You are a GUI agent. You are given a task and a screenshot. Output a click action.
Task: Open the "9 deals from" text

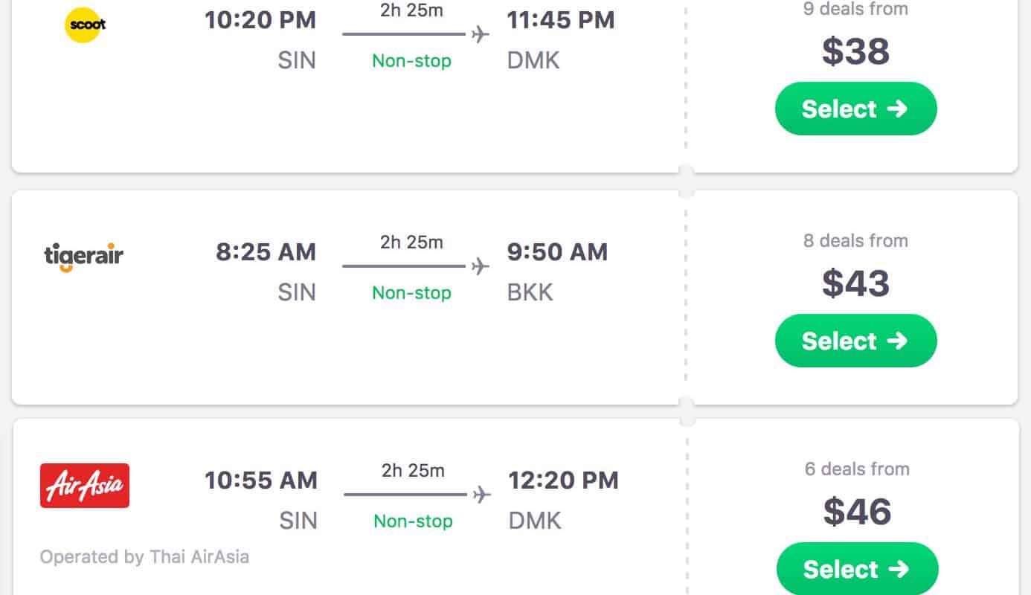click(x=855, y=10)
